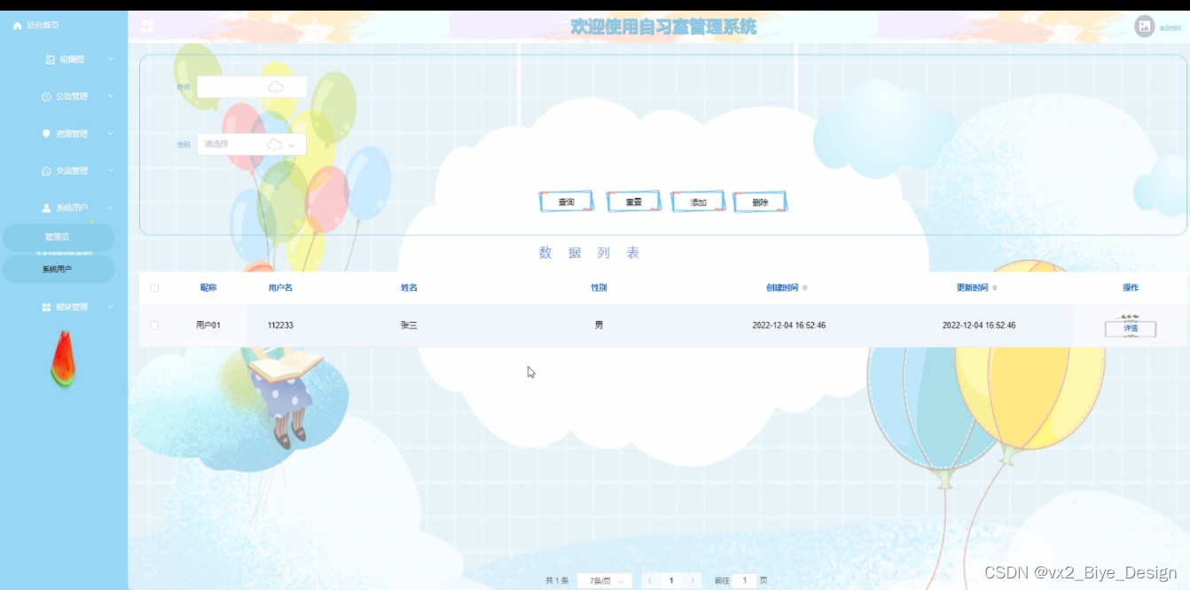Expand the 公告管理 menu chevron

coord(111,96)
